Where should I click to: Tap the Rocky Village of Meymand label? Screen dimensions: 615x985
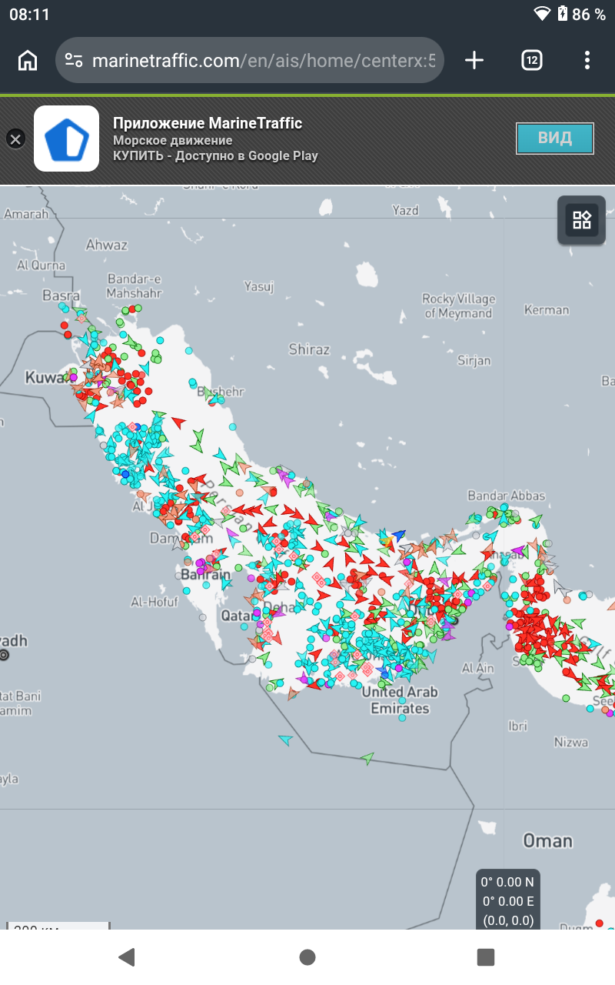(458, 306)
